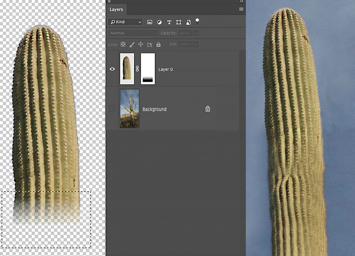
Task: Open the Kind filter dropdown
Action: (x=125, y=22)
